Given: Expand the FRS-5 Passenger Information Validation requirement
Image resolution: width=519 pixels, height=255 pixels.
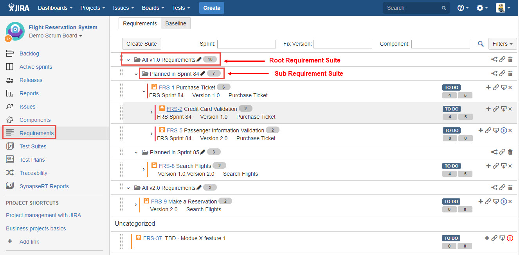Looking at the screenshot, I should coord(151,134).
